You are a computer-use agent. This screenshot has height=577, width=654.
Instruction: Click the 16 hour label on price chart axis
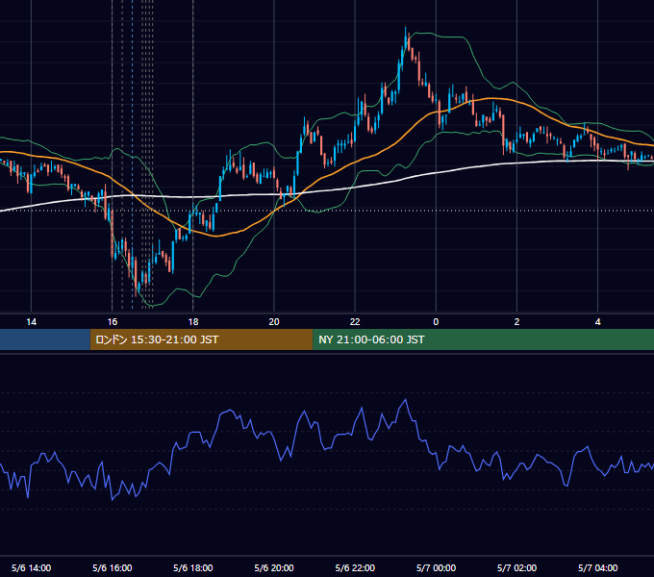click(113, 322)
